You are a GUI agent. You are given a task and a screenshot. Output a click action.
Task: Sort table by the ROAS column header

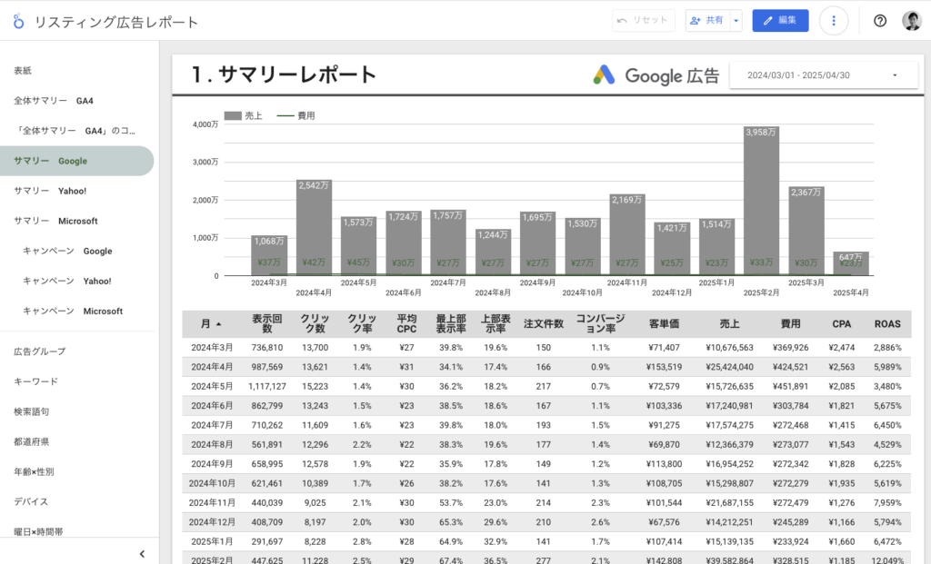(x=886, y=324)
